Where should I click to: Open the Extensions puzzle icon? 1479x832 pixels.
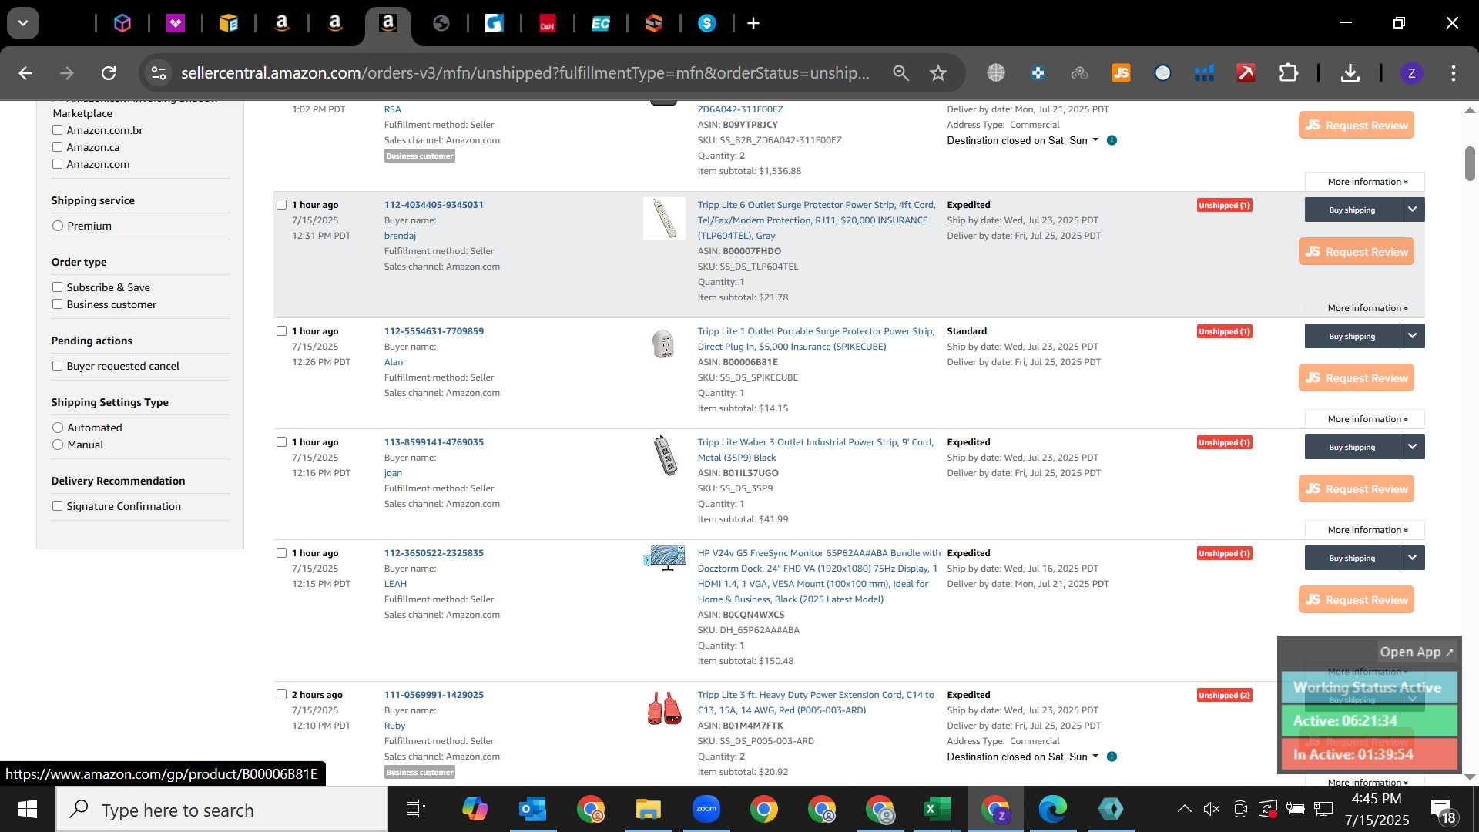[x=1288, y=73]
